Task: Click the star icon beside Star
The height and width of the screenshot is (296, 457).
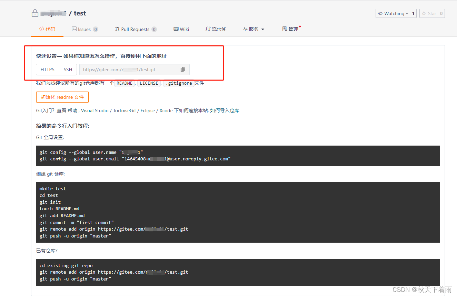Action: tap(424, 13)
